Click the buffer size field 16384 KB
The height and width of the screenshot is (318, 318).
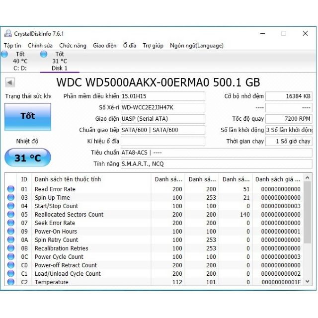pos(289,96)
